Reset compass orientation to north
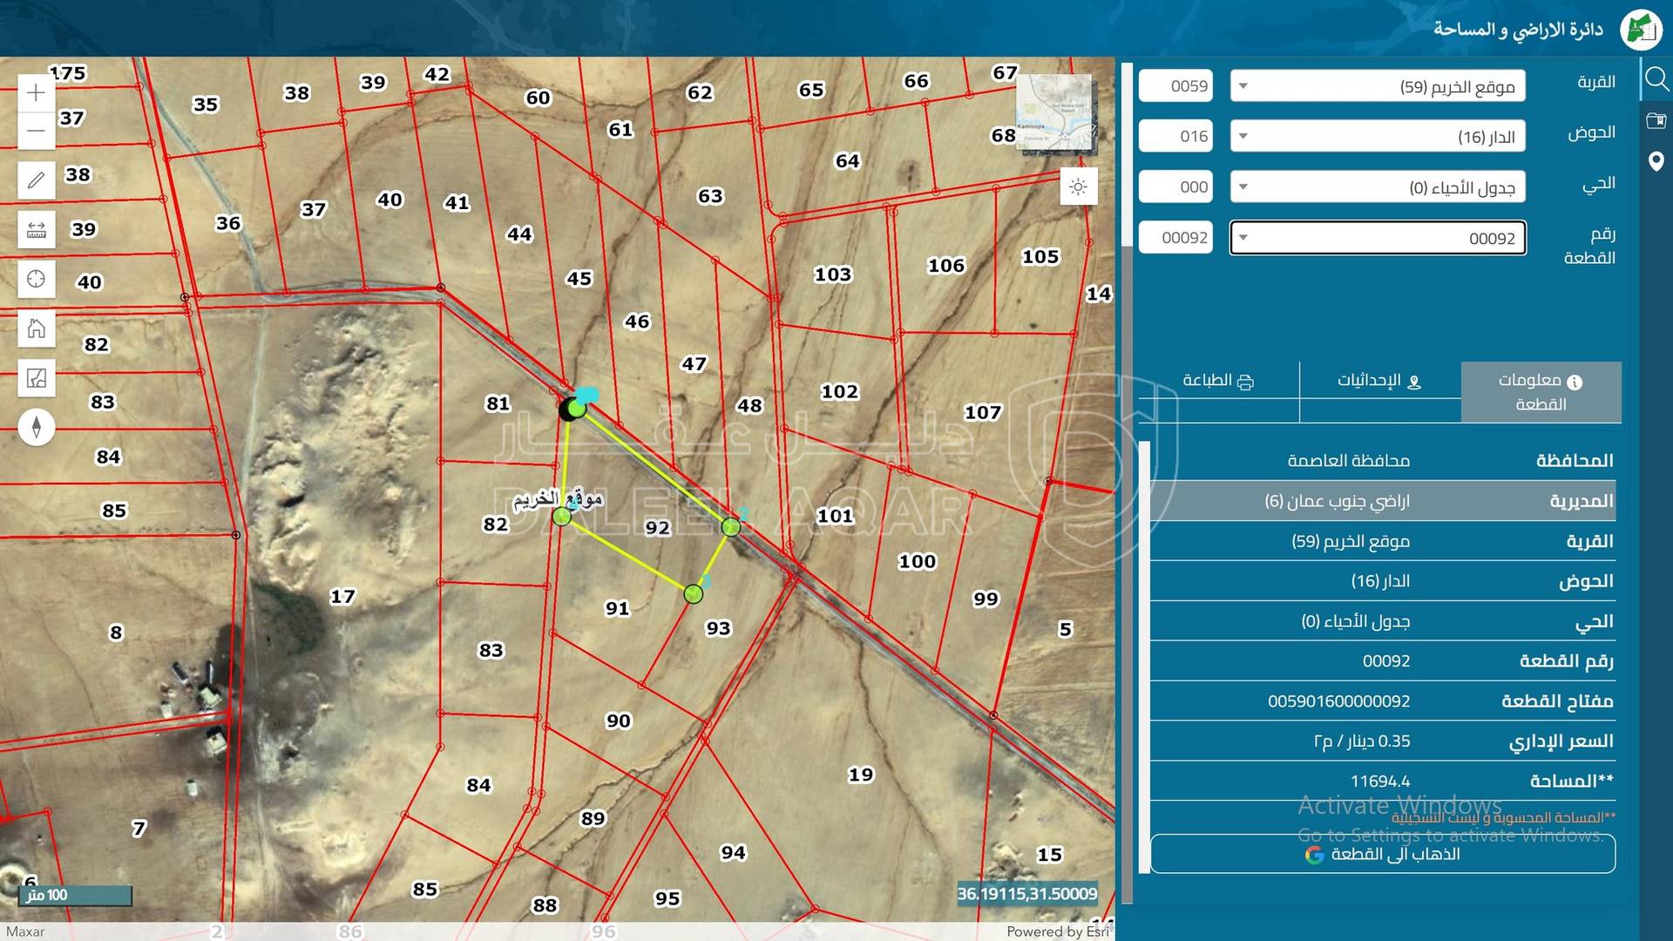Viewport: 1673px width, 941px height. (36, 427)
